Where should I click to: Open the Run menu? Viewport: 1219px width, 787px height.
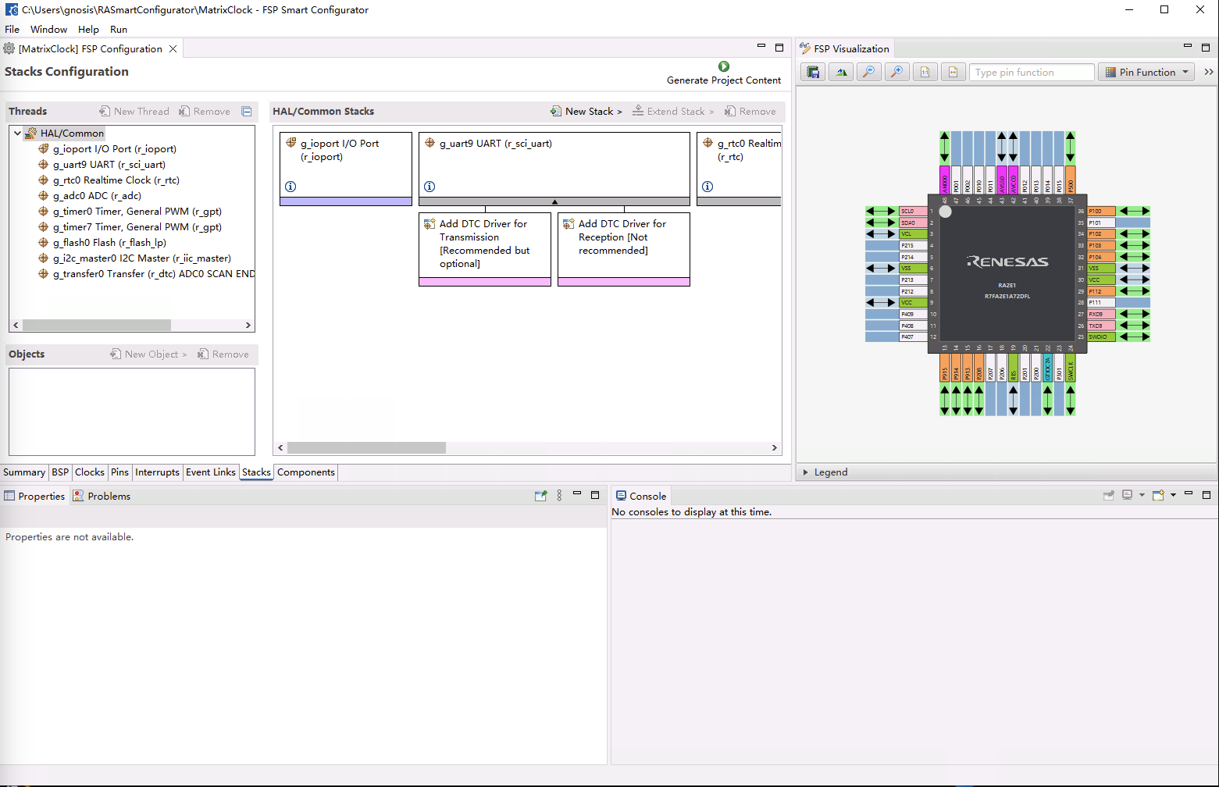[x=119, y=30]
